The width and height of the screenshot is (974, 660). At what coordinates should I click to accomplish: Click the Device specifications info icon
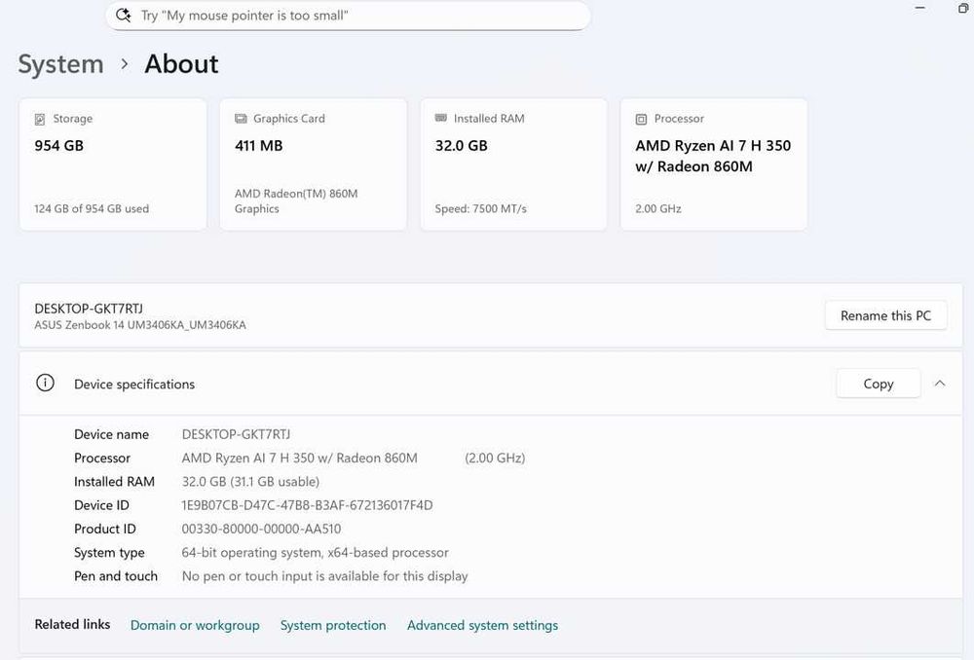[45, 384]
